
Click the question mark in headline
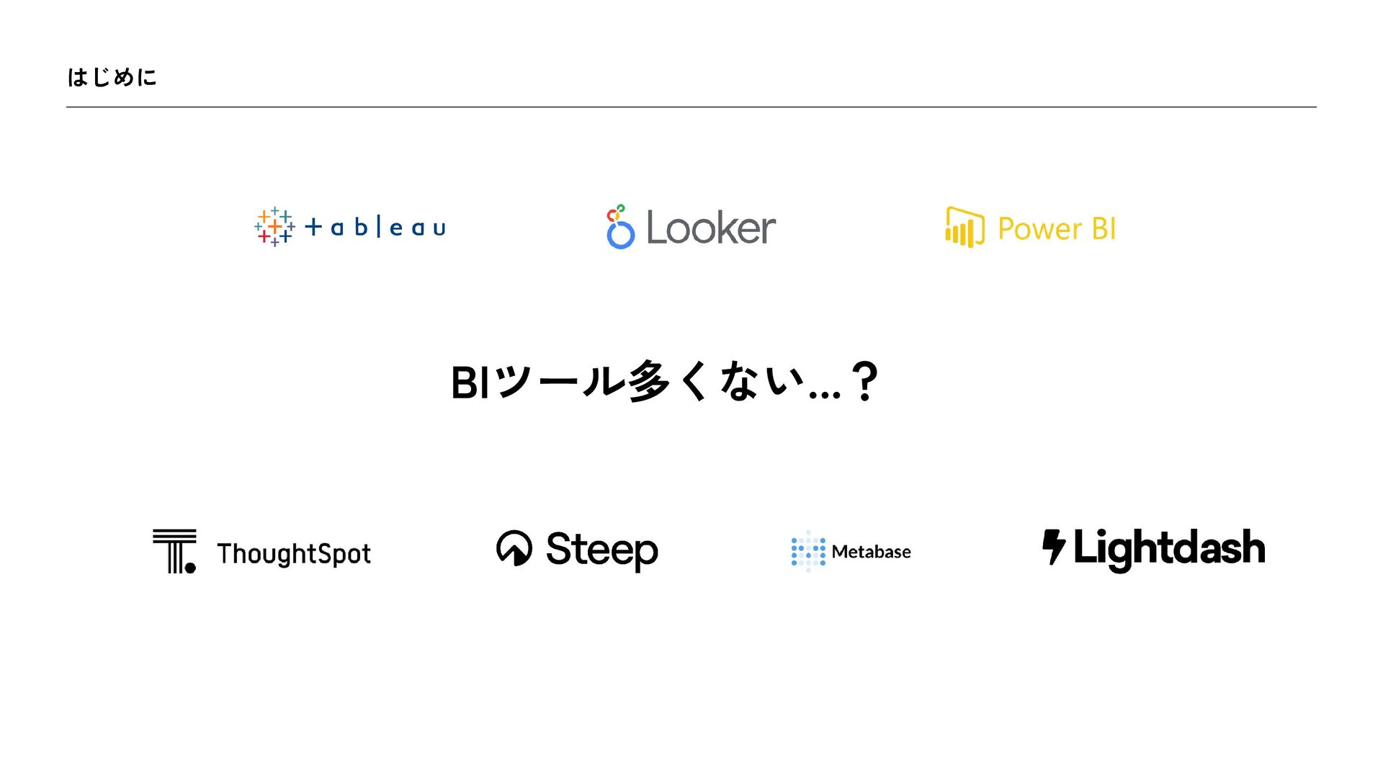click(x=864, y=381)
